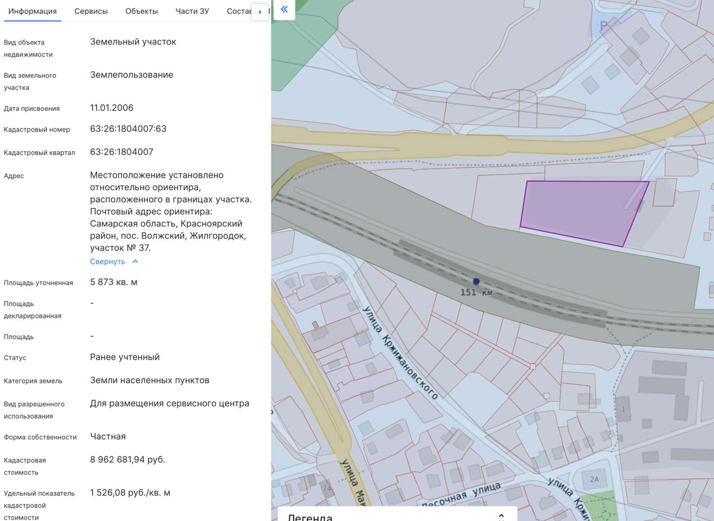Go to the Информация tab
This screenshot has width=714, height=521.
32,11
